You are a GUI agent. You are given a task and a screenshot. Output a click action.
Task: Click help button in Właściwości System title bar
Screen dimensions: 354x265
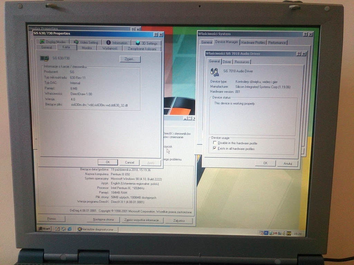pos(305,34)
